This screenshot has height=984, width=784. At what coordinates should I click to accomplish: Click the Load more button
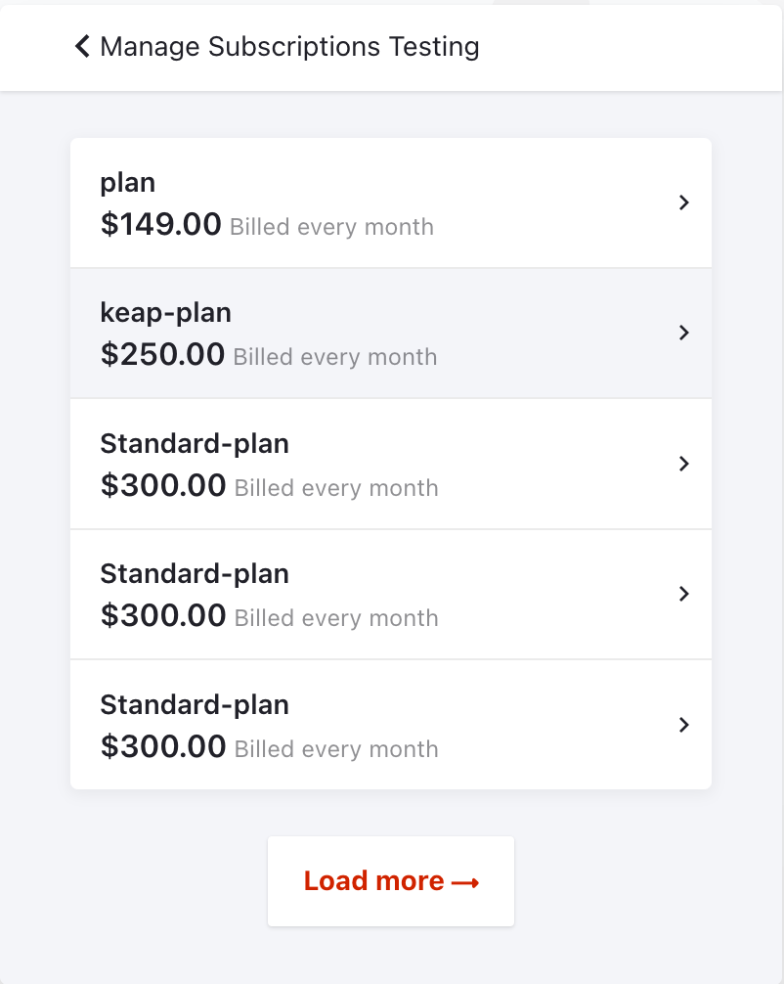pos(391,881)
